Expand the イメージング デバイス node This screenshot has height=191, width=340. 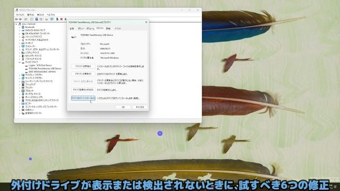(20, 37)
